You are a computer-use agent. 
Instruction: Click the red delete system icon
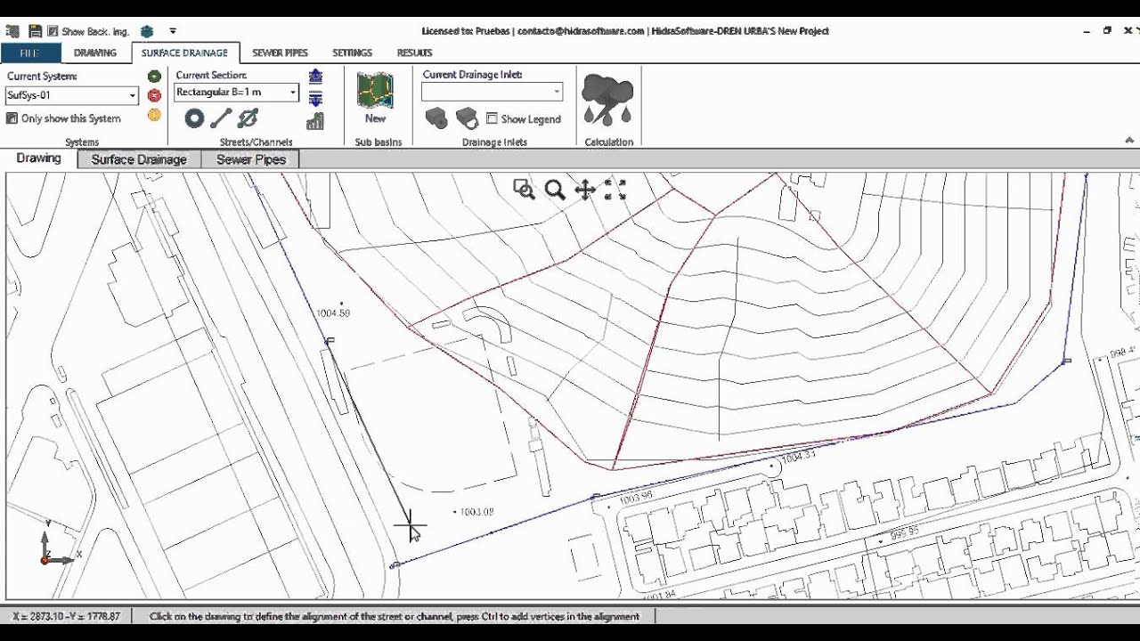154,95
